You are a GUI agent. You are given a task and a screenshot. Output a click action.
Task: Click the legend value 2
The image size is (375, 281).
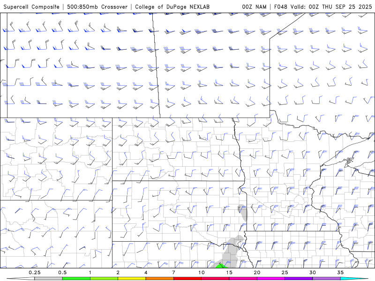(x=118, y=273)
